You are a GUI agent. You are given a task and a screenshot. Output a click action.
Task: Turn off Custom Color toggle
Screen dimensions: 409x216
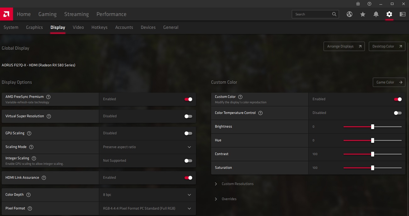click(x=398, y=99)
